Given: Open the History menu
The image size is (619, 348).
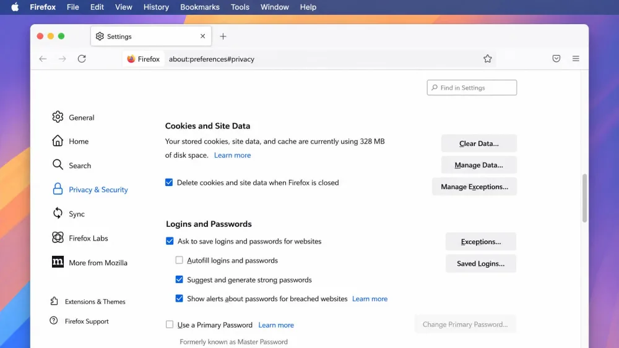Looking at the screenshot, I should [x=156, y=7].
